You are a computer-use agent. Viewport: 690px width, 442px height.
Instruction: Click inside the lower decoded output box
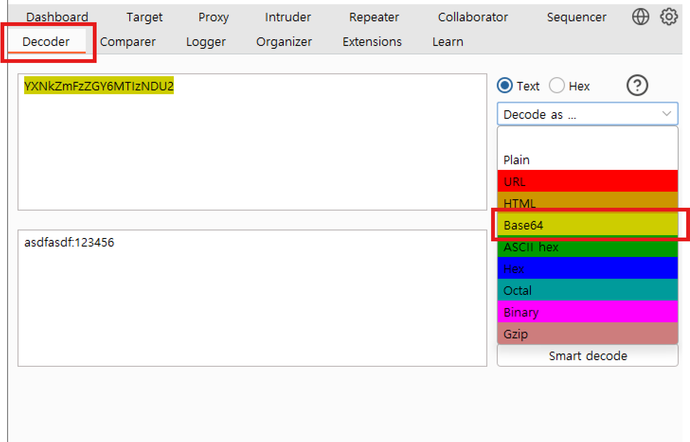click(252, 298)
